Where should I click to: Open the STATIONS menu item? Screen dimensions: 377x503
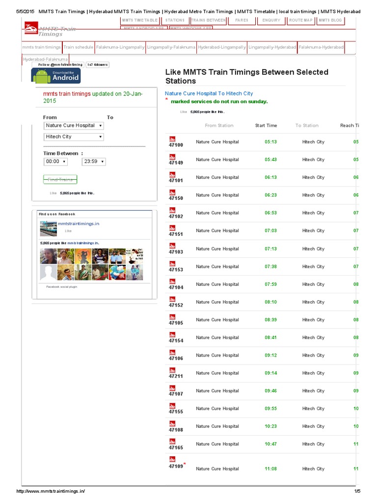coord(175,20)
